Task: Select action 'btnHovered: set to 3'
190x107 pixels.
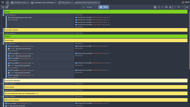Action: tap(93, 70)
